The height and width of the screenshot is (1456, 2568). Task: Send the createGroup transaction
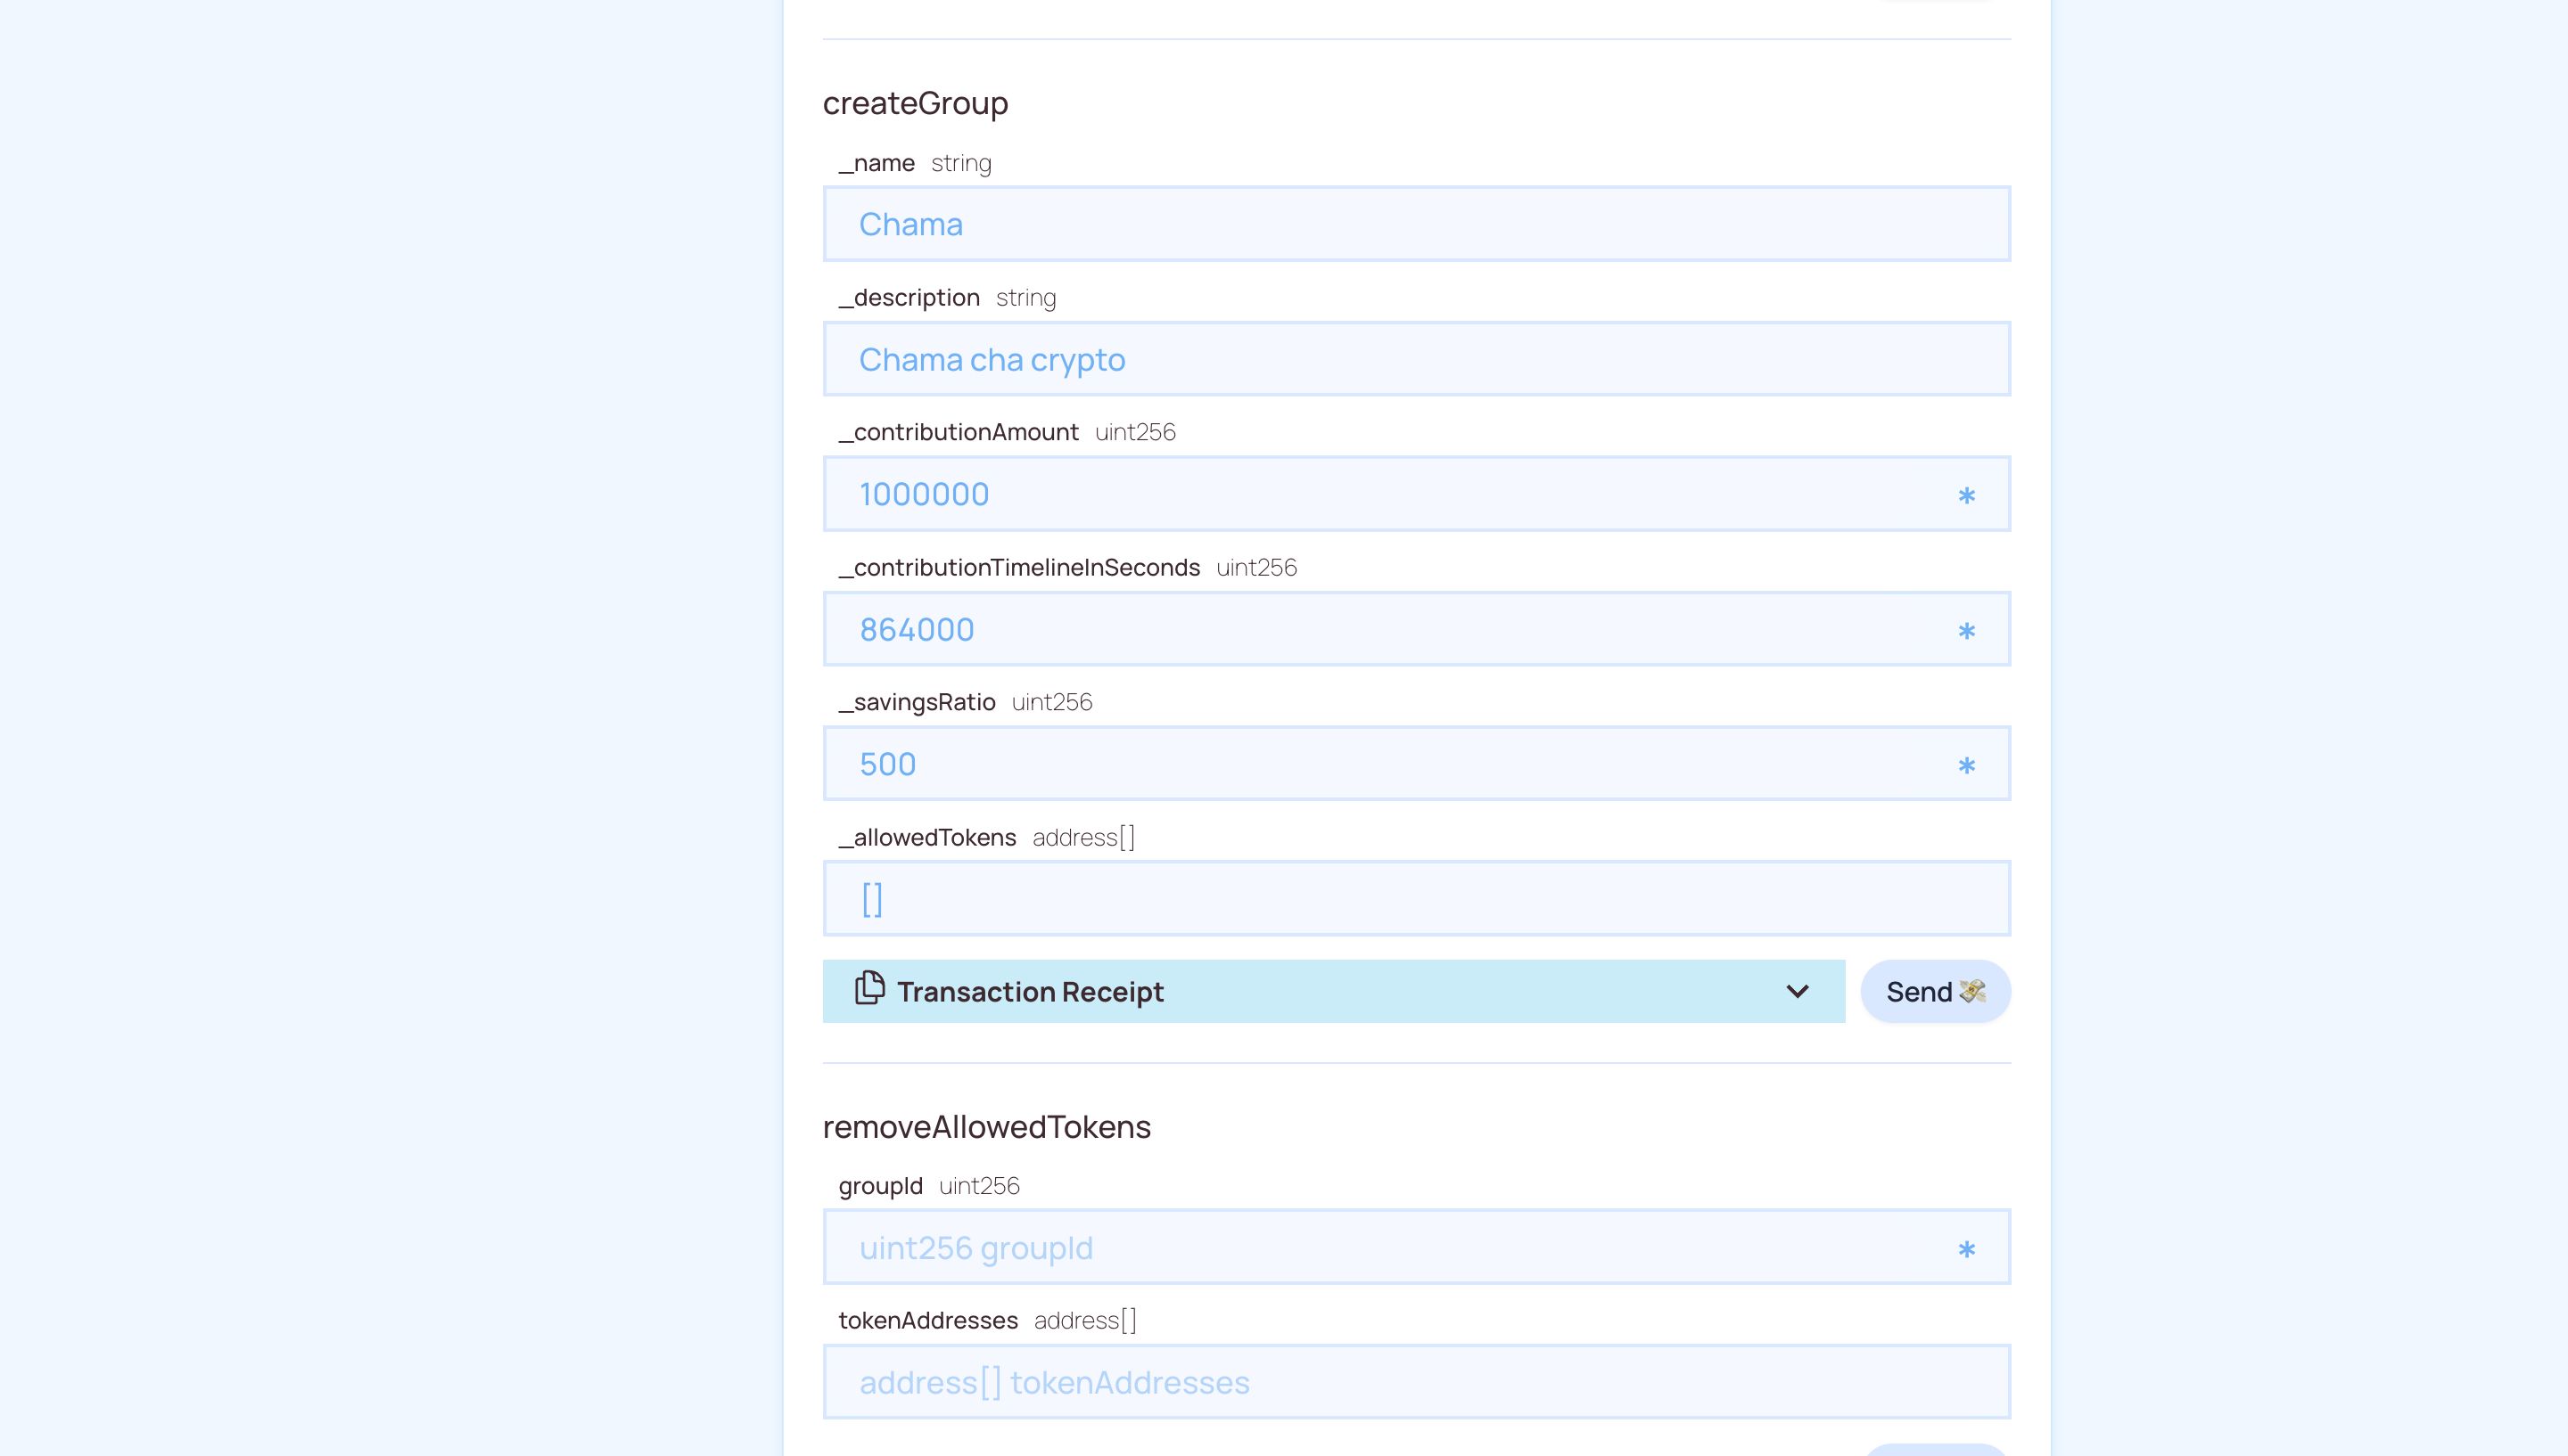click(1935, 991)
